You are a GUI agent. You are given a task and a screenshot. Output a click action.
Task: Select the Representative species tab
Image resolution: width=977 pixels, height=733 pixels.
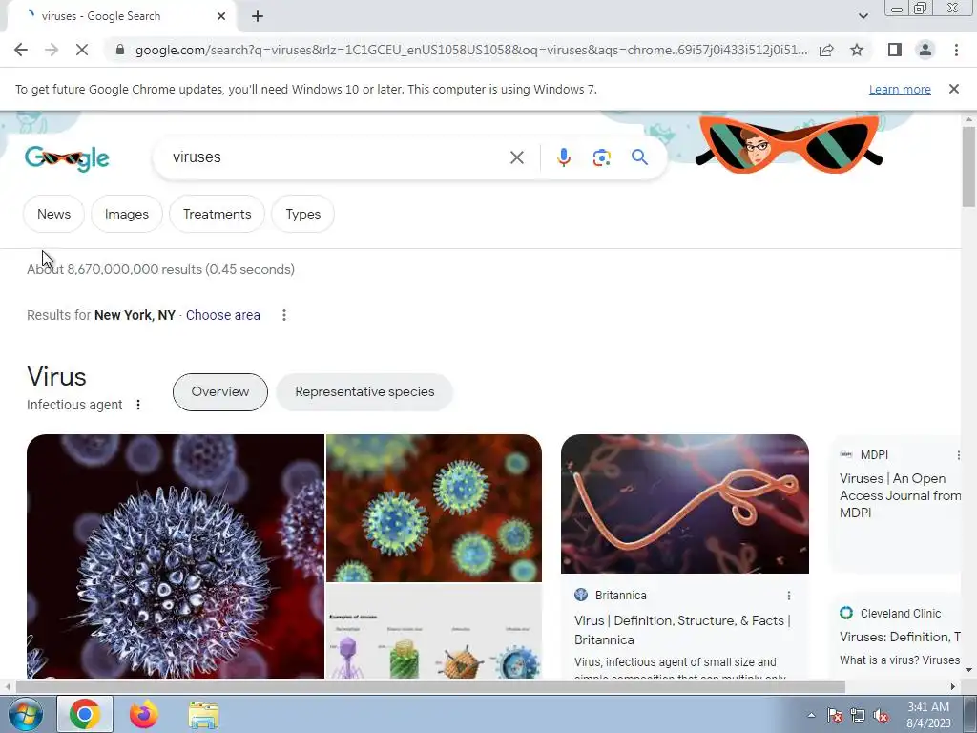pyautogui.click(x=364, y=392)
